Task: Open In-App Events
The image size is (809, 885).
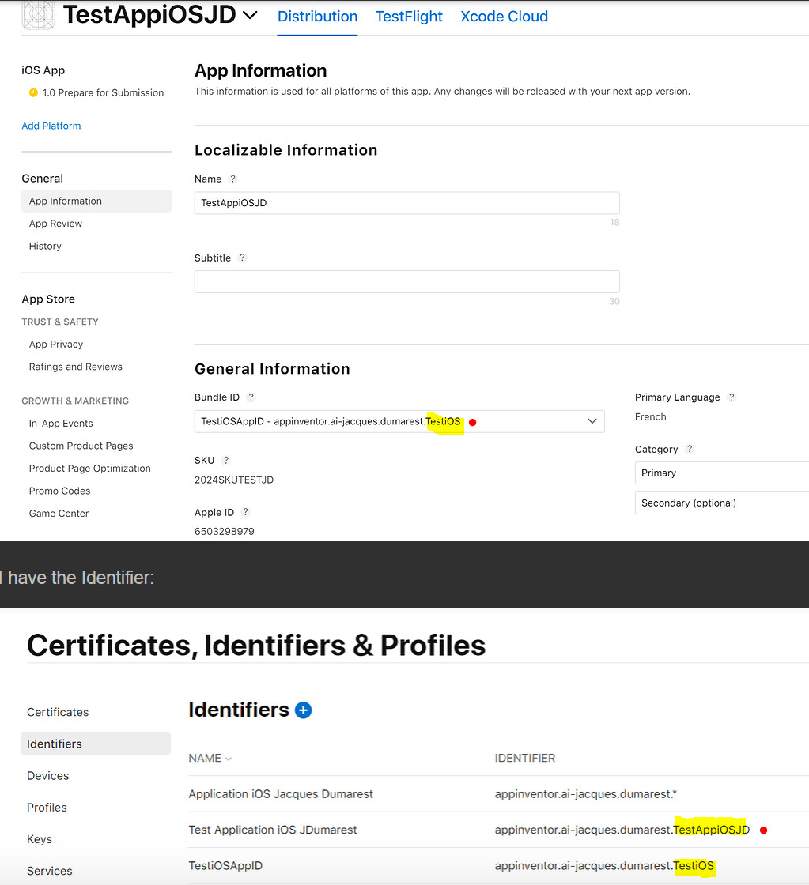Action: pyautogui.click(x=61, y=424)
